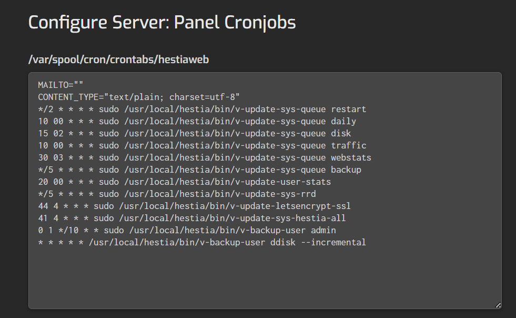Click the sys-queue webstats cron entry
The width and height of the screenshot is (516, 318).
pyautogui.click(x=205, y=157)
